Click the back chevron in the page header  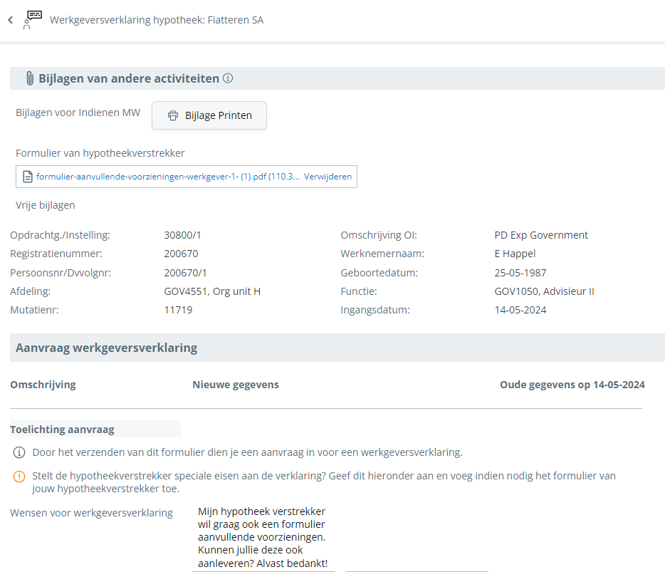coord(9,19)
